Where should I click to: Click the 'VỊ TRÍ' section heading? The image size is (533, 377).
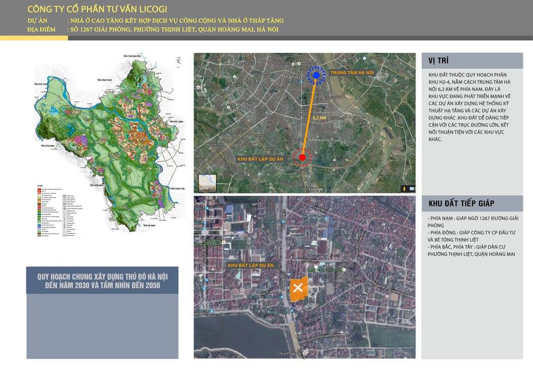(439, 61)
